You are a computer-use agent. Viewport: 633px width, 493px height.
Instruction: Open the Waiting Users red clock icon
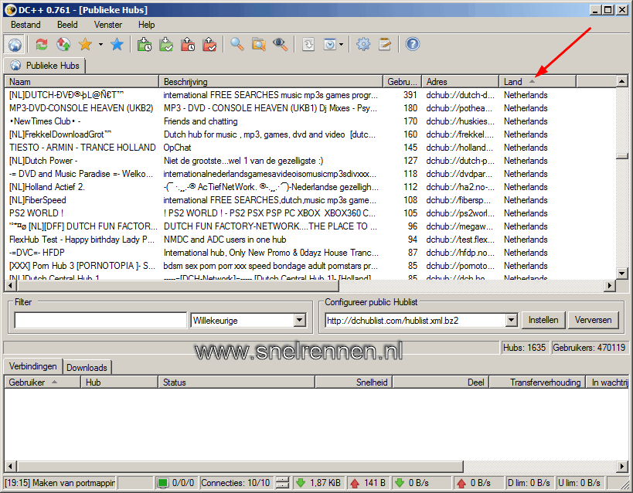pos(188,44)
